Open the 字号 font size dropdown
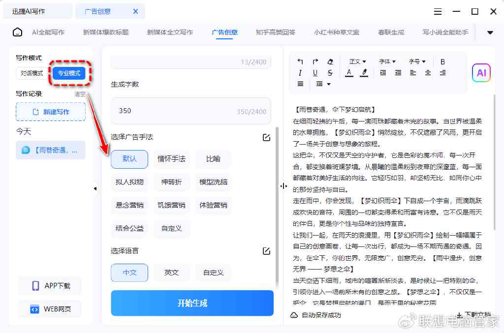Image resolution: width=504 pixels, height=333 pixels. click(417, 61)
